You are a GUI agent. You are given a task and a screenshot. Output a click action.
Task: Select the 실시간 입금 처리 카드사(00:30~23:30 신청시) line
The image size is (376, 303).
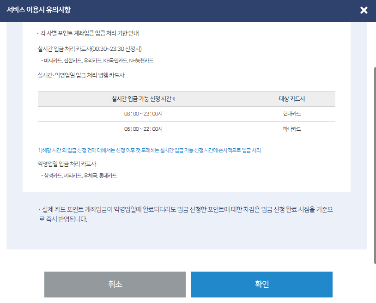[x=90, y=49]
